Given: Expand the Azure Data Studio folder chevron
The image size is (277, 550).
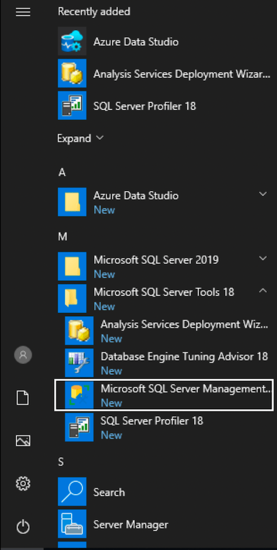Looking at the screenshot, I should (263, 194).
